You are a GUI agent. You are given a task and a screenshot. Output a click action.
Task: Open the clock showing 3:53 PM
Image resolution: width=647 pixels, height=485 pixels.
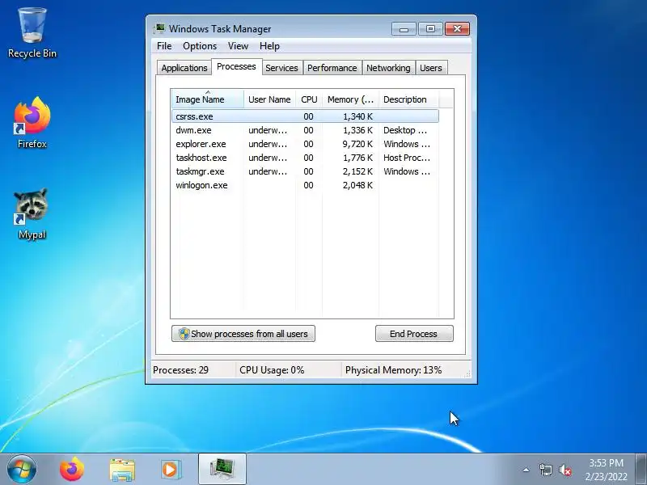tap(606, 470)
